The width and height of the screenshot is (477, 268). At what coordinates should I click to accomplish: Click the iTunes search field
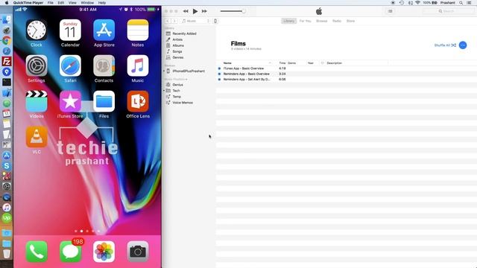[x=448, y=11]
